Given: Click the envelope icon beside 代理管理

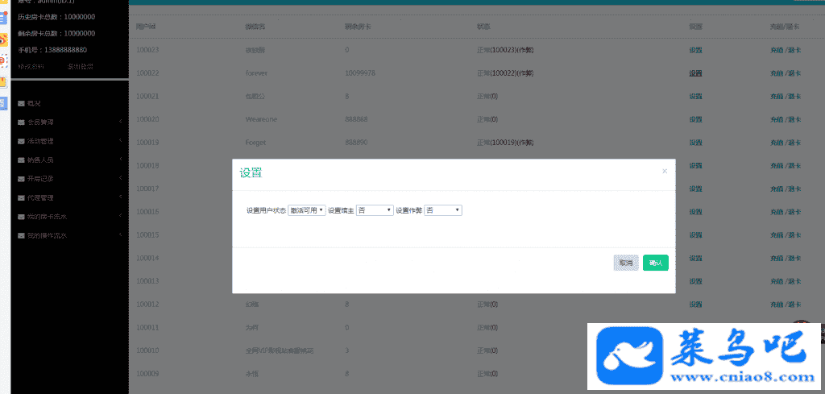Looking at the screenshot, I should coord(21,197).
